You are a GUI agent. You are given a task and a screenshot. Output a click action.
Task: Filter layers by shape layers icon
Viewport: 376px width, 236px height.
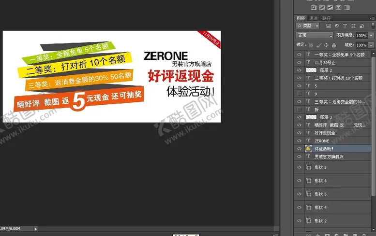353,26
